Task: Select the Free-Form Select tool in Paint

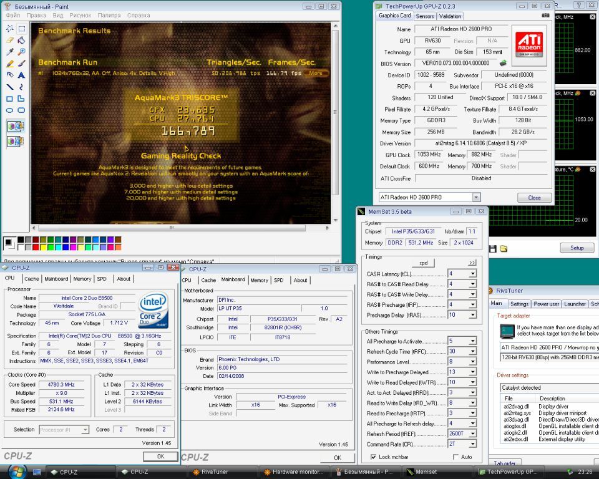Action: point(10,28)
